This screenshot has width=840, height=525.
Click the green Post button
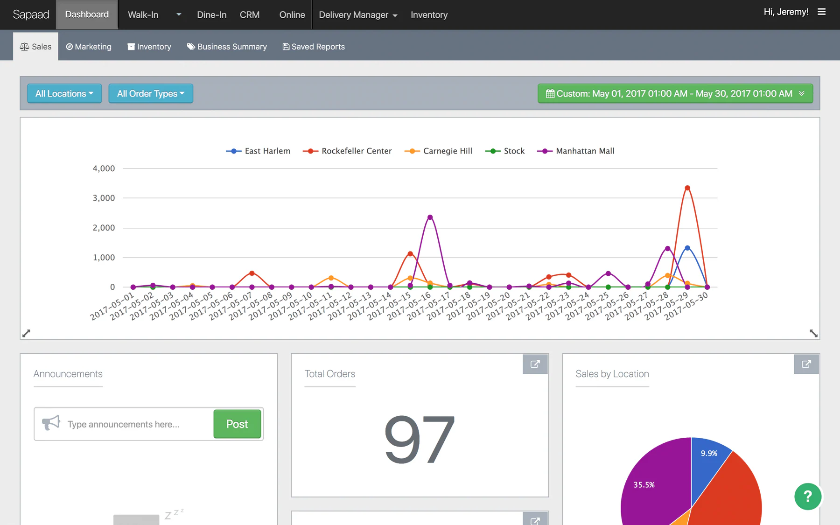237,424
